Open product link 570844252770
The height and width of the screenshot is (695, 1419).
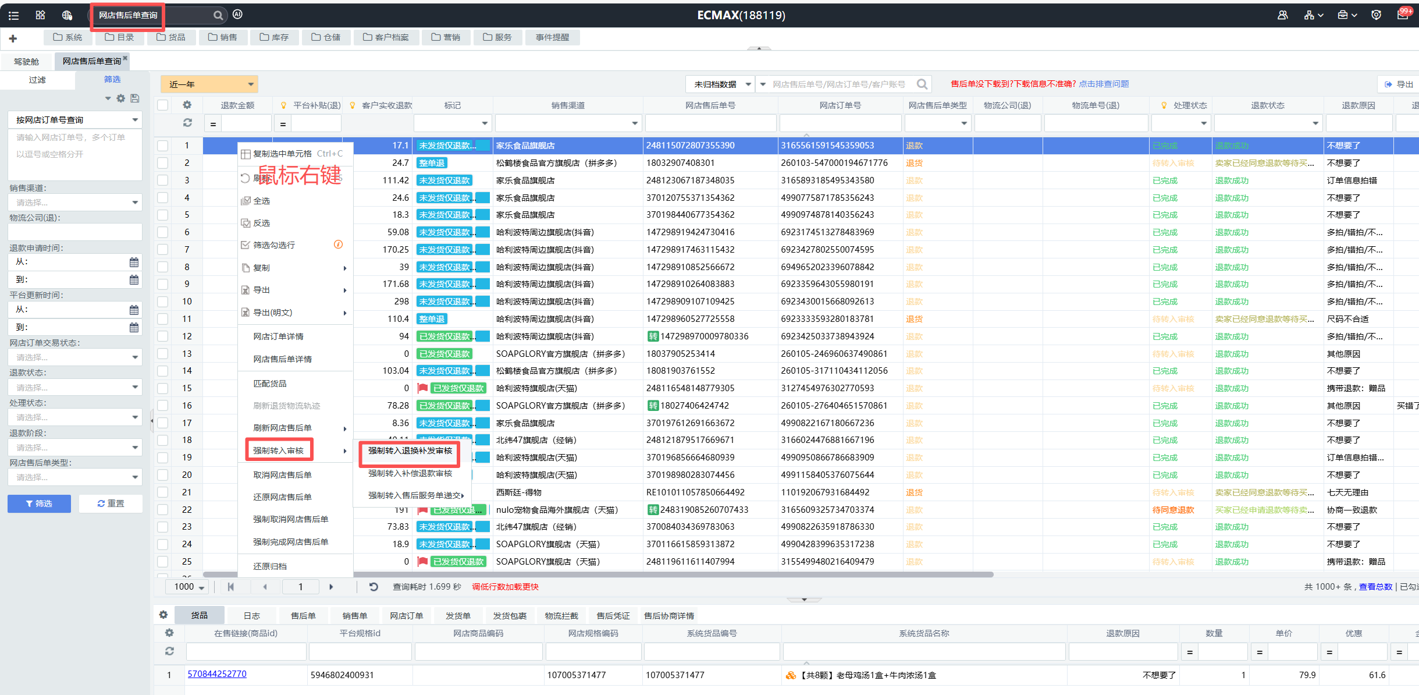(217, 674)
